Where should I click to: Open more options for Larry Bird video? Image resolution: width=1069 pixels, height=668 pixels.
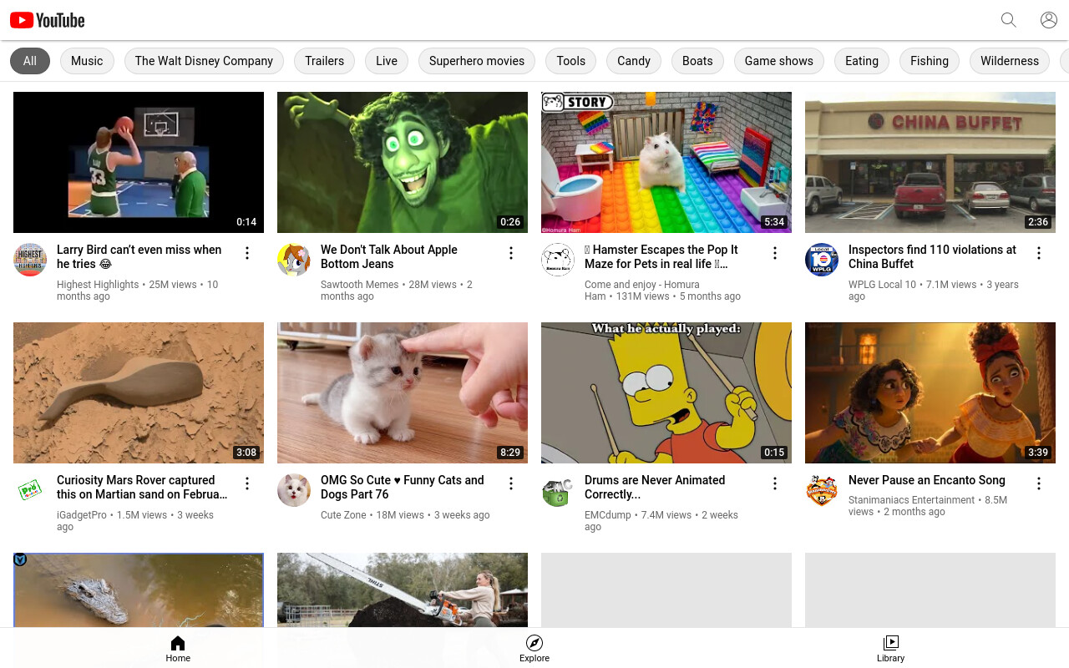click(247, 253)
